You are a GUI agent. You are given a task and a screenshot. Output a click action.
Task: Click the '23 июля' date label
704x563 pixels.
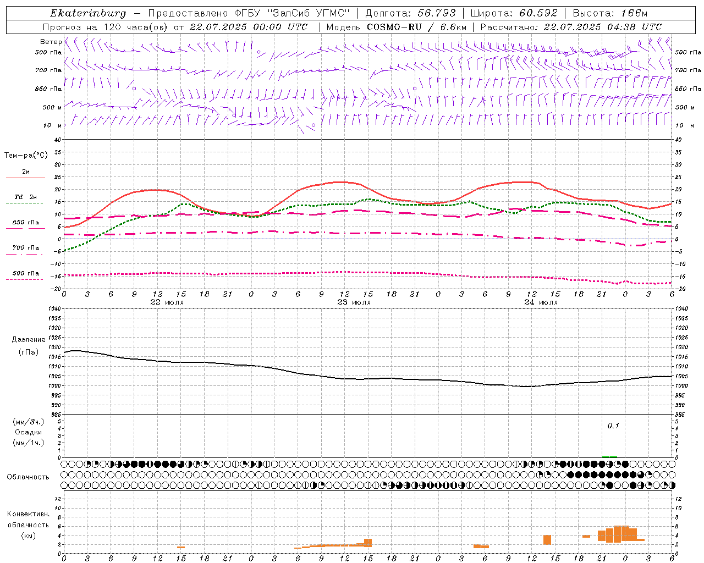[x=354, y=302]
